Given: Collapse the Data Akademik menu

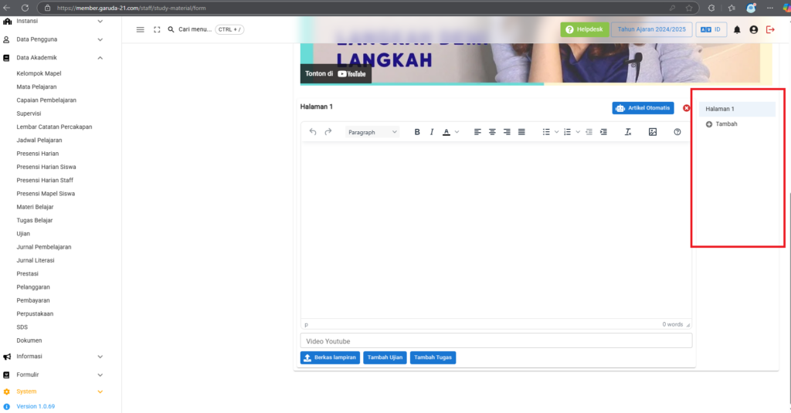Looking at the screenshot, I should pyautogui.click(x=53, y=58).
